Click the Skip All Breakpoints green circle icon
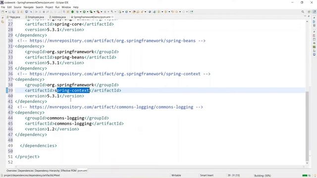 [x=72, y=12]
